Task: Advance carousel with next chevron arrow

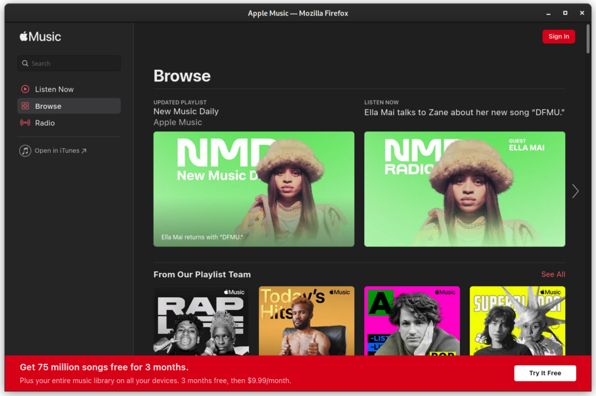Action: 575,191
